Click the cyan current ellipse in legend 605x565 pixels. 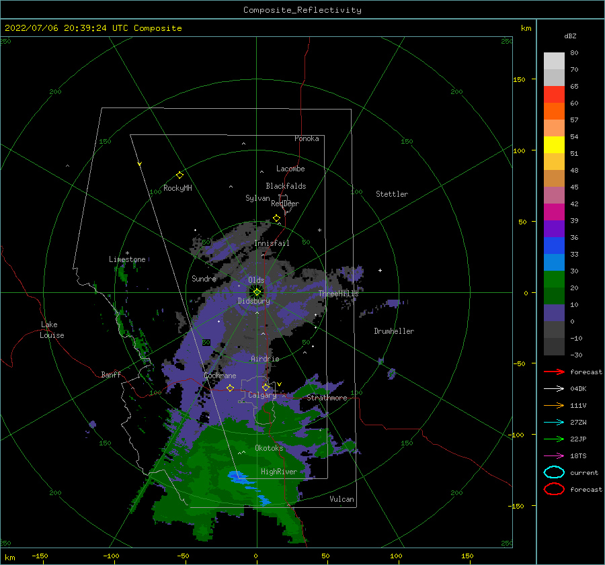554,472
